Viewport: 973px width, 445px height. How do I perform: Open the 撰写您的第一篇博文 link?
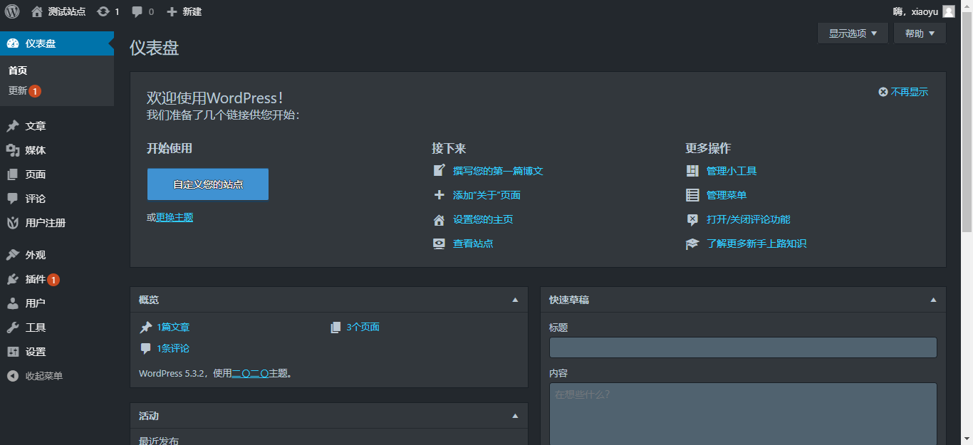point(498,171)
